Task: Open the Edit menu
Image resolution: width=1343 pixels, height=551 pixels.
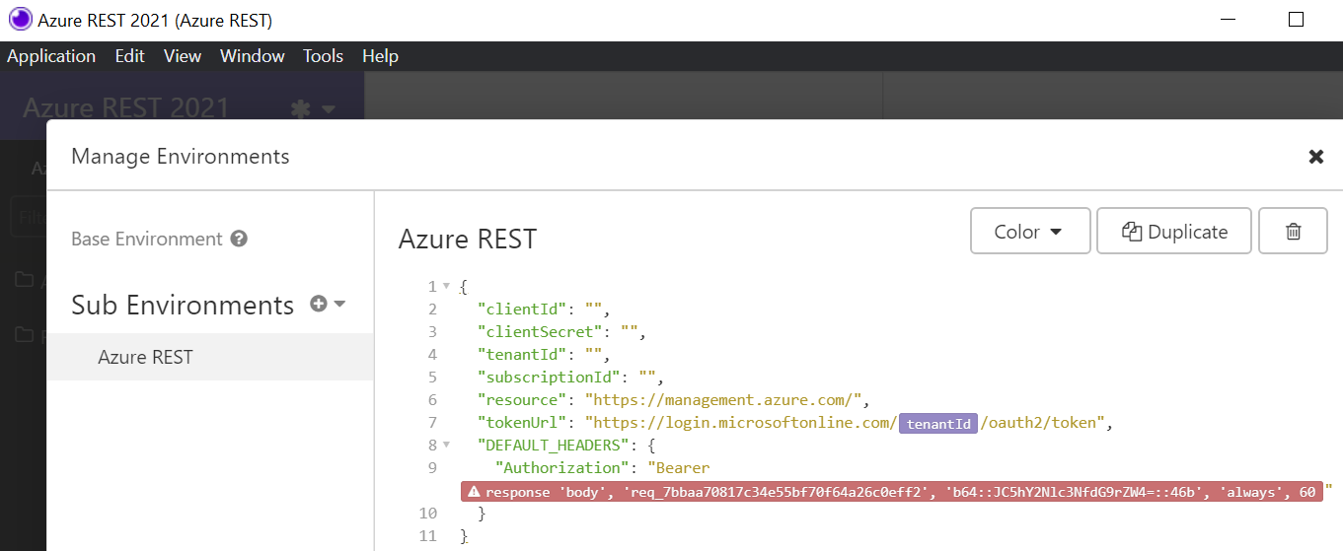Action: click(129, 56)
